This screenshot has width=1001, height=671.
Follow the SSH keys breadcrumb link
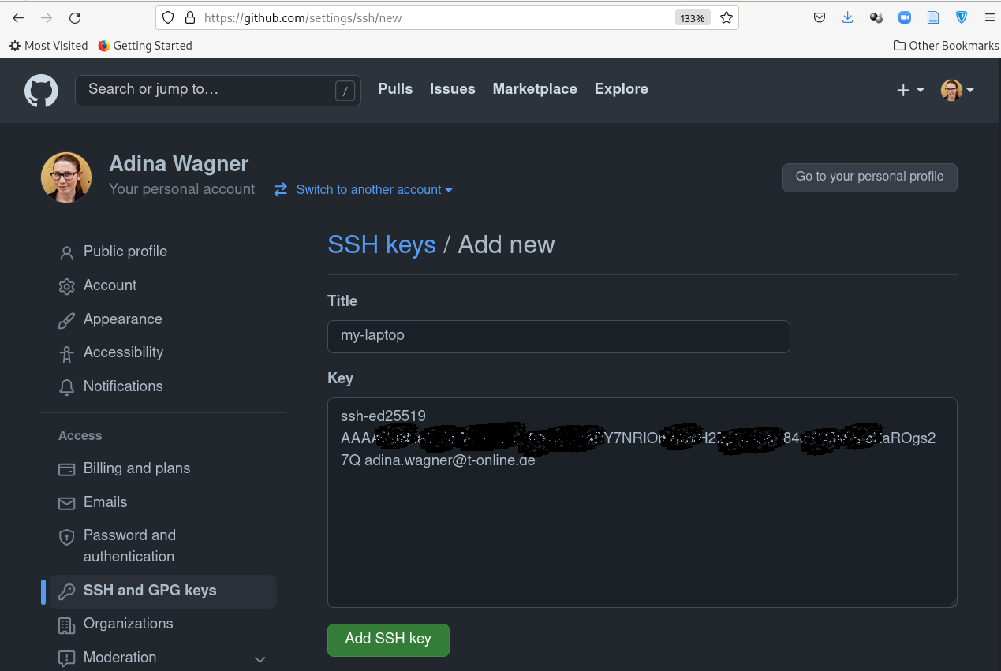382,245
